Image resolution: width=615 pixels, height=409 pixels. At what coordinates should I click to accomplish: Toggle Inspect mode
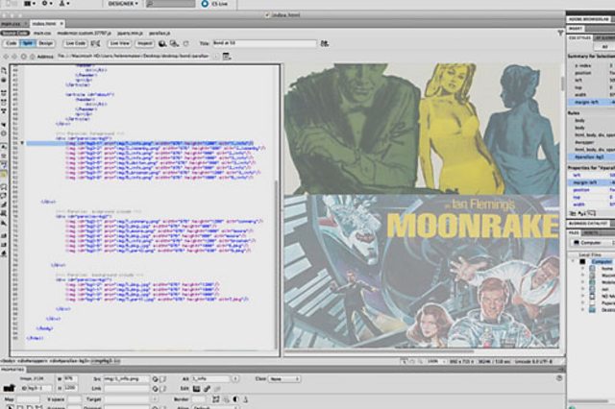tap(144, 43)
